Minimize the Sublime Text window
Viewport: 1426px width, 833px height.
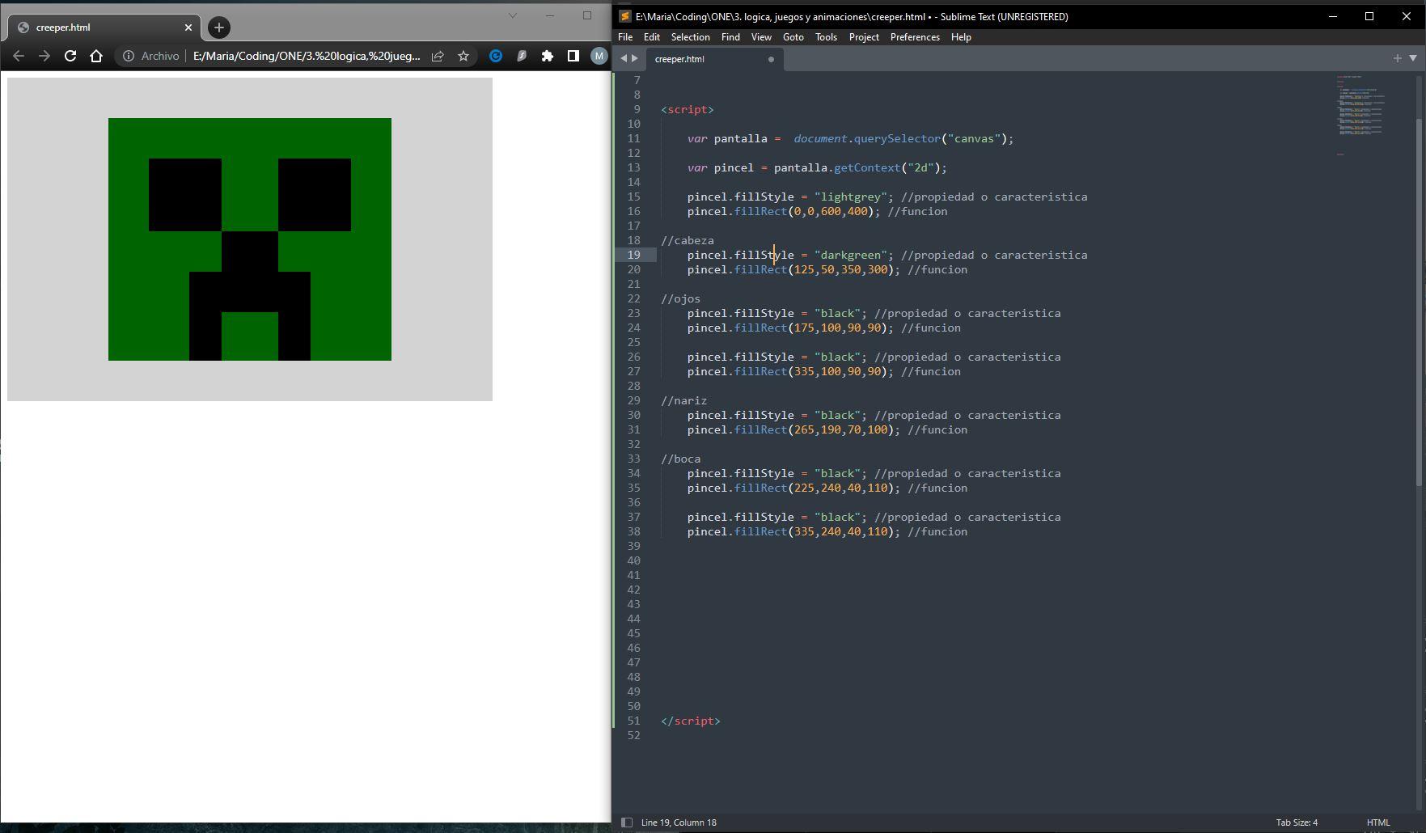[1333, 16]
